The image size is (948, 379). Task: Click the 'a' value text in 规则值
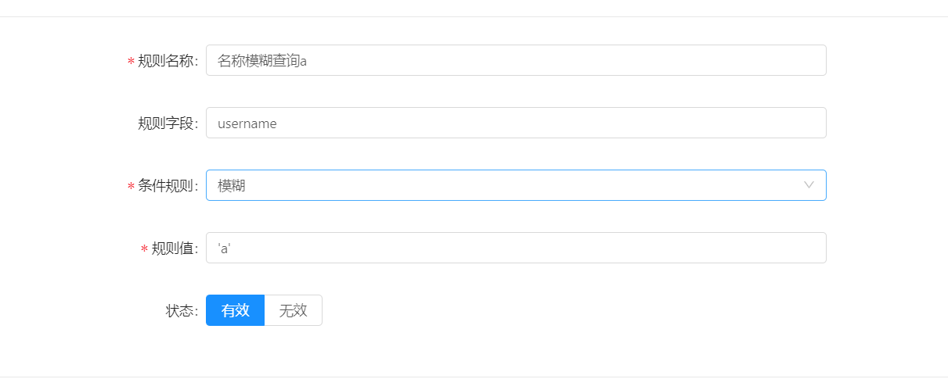(x=224, y=248)
